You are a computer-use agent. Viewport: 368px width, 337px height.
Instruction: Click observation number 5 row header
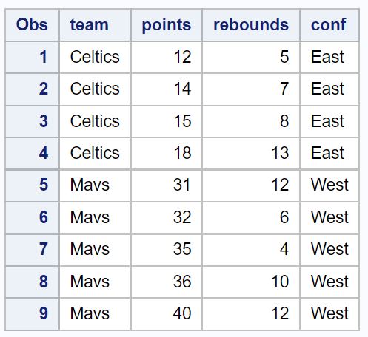[32, 185]
